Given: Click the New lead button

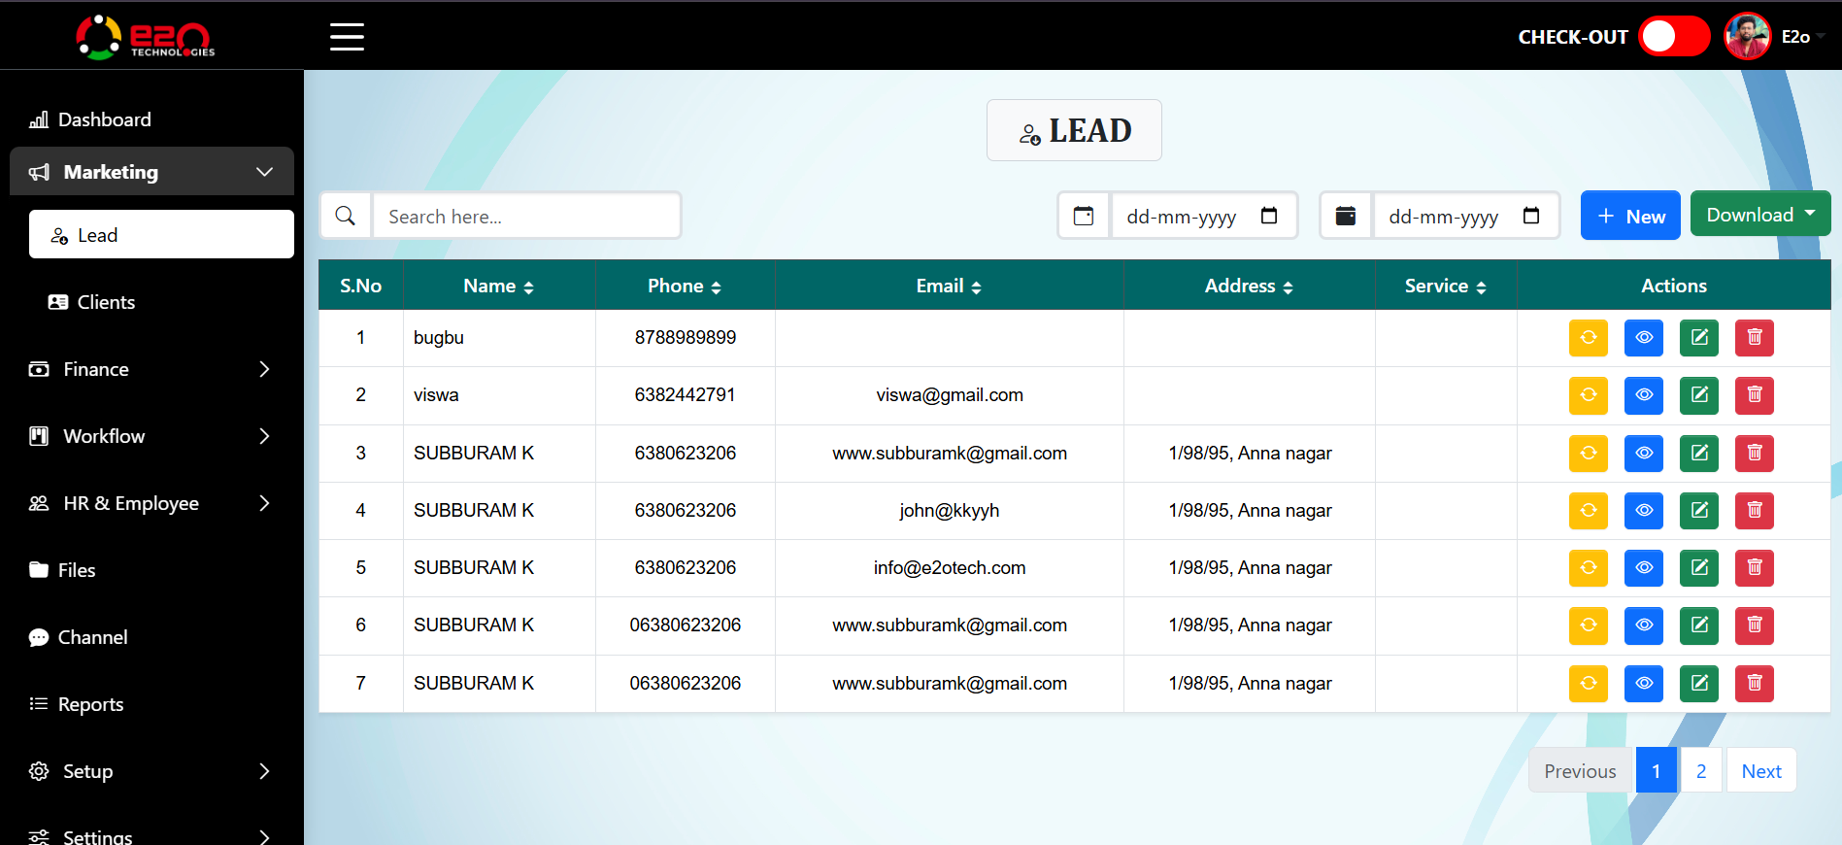Looking at the screenshot, I should click(x=1630, y=216).
